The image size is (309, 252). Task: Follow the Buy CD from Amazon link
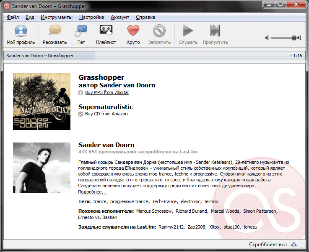(106, 114)
